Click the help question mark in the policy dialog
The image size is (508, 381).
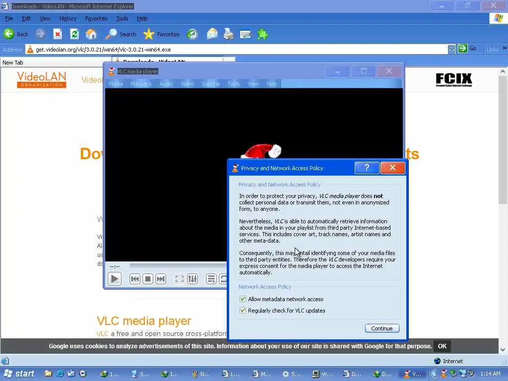pos(367,168)
